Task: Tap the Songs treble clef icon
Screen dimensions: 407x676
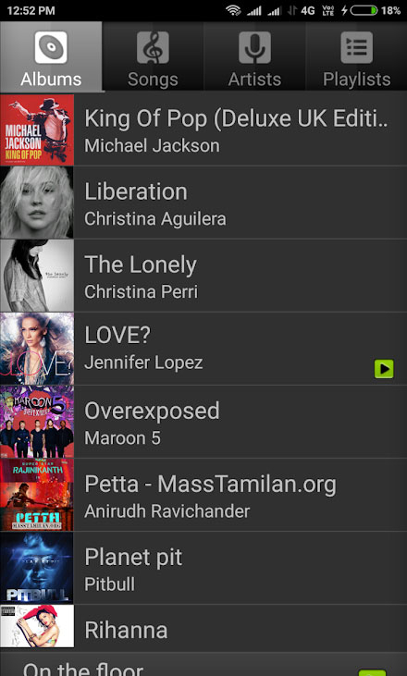Action: pos(153,47)
